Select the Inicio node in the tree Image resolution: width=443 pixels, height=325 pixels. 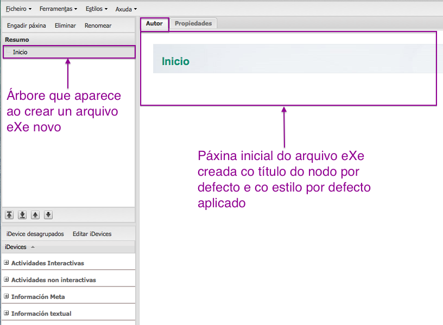coord(20,52)
